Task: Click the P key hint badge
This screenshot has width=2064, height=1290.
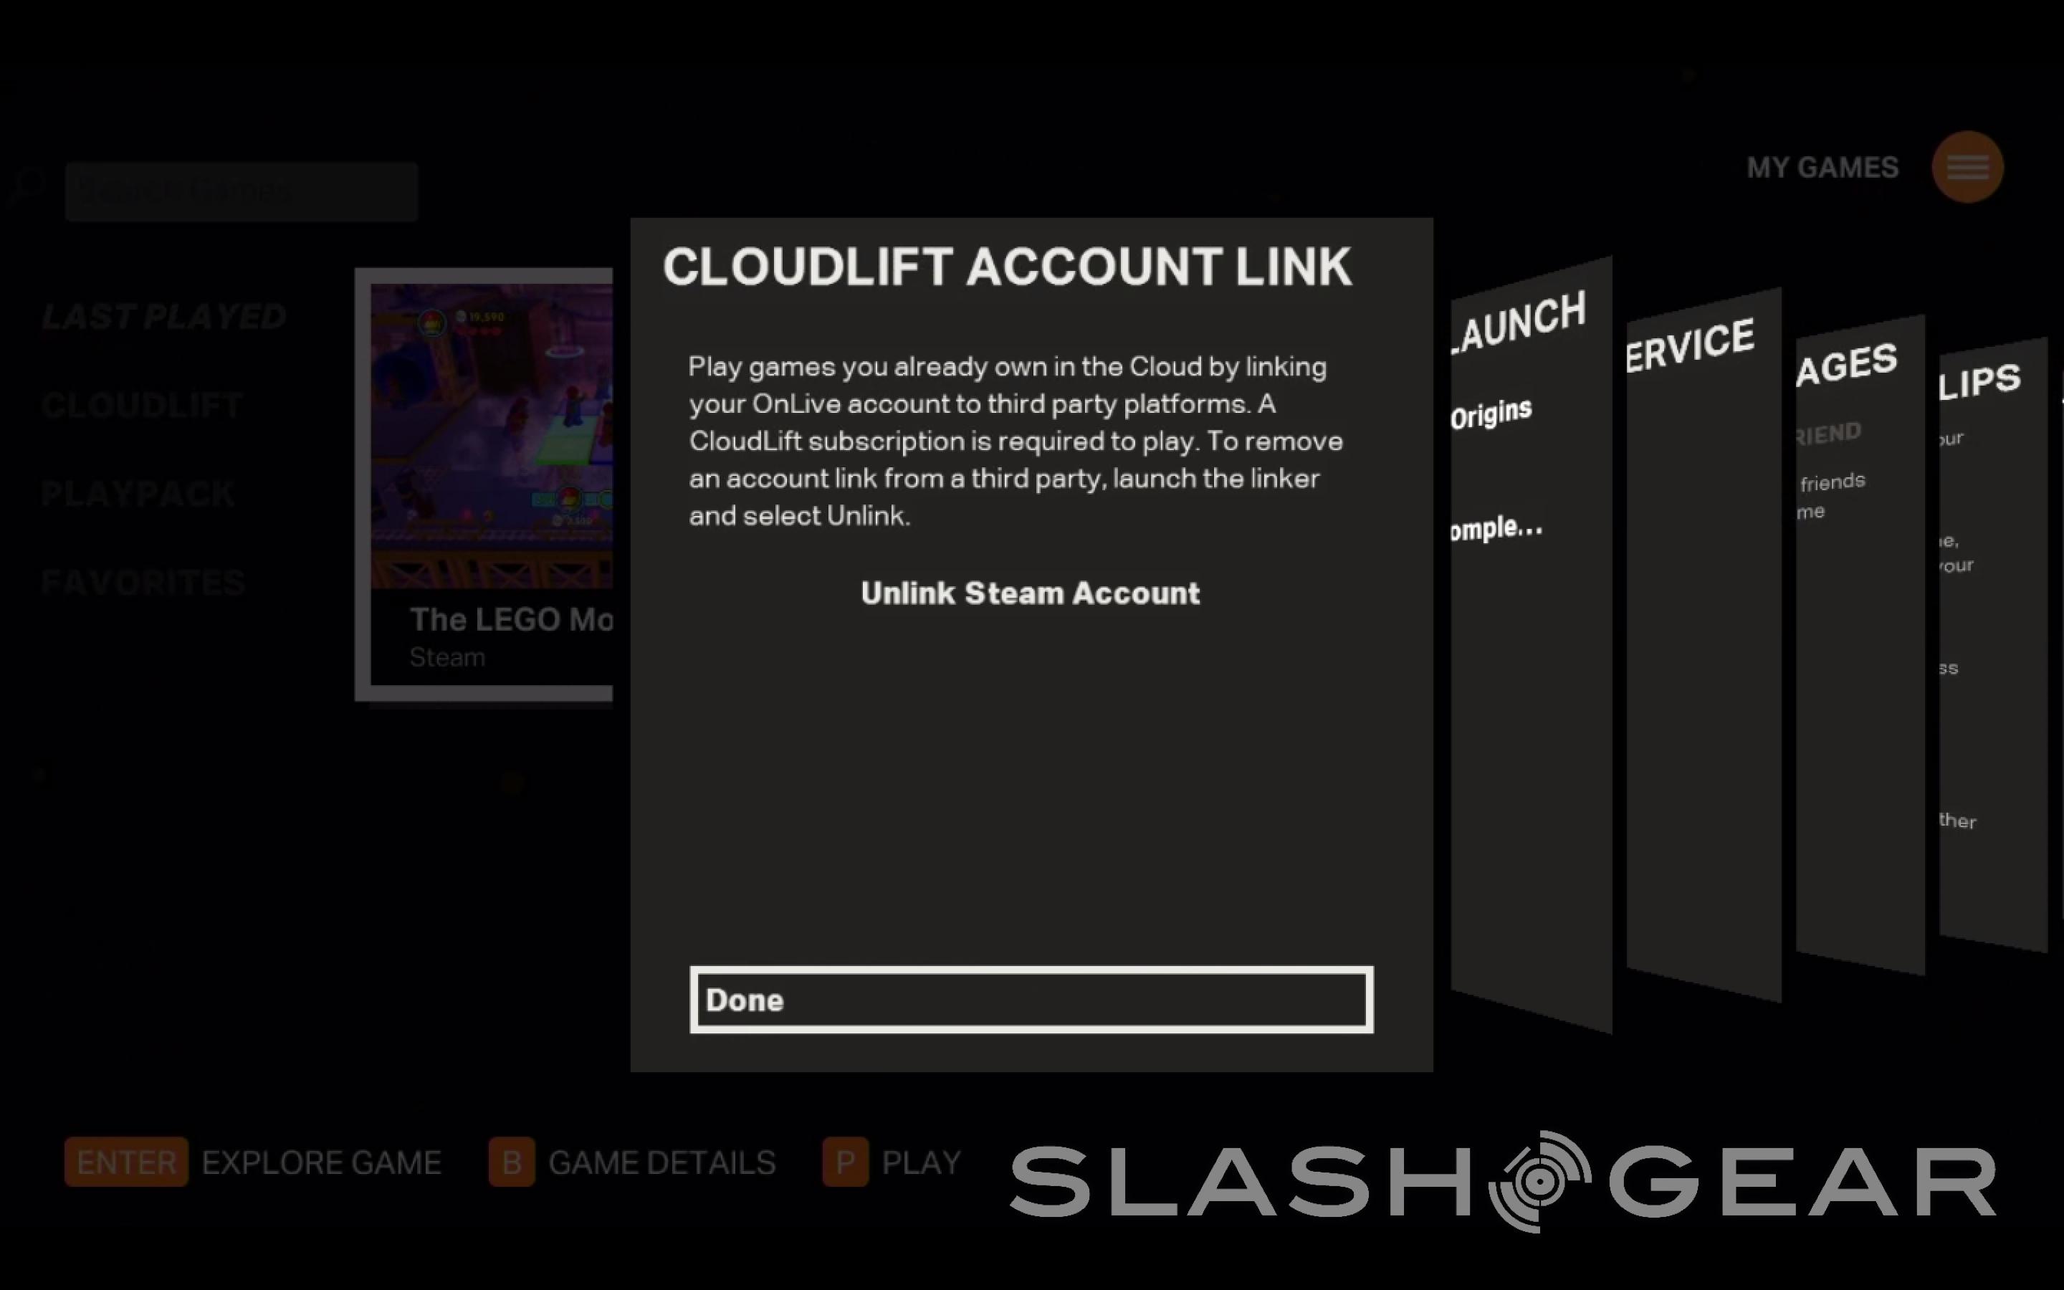Action: tap(845, 1162)
